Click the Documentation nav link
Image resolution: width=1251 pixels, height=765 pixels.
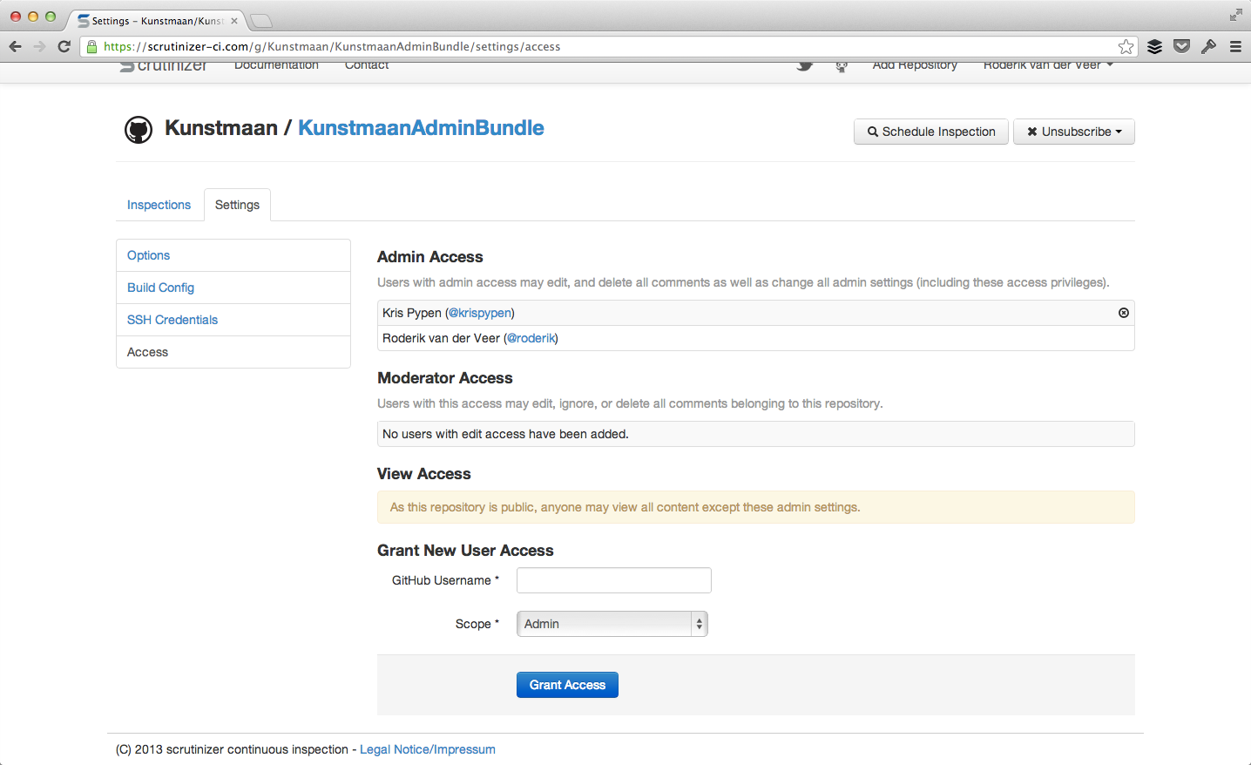click(x=276, y=65)
